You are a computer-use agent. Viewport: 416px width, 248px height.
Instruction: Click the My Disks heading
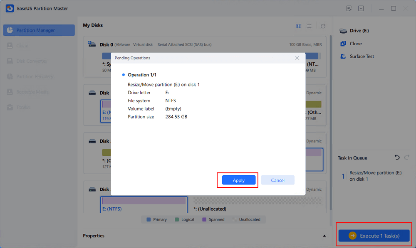click(x=93, y=25)
